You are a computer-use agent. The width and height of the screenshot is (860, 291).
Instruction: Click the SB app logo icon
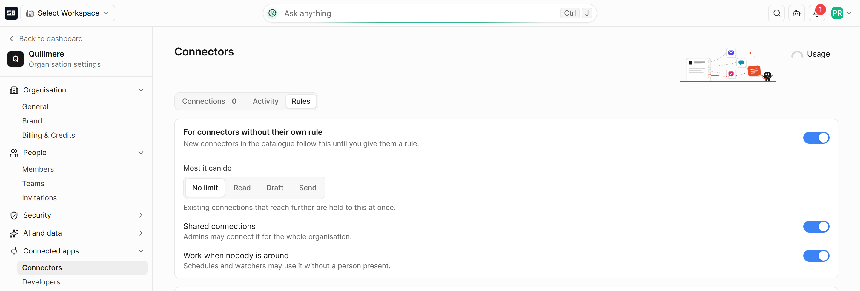click(11, 13)
